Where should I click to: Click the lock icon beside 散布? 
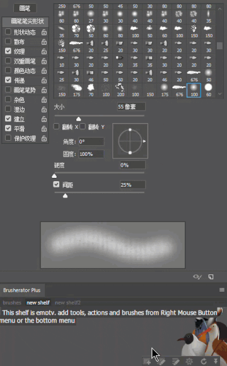(x=44, y=42)
